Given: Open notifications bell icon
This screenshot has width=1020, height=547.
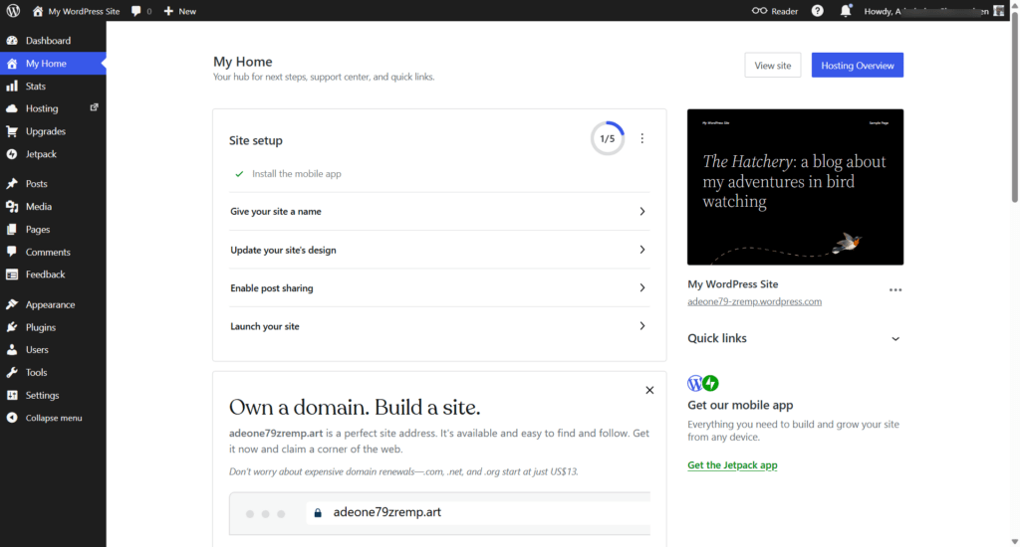Looking at the screenshot, I should click(x=846, y=10).
